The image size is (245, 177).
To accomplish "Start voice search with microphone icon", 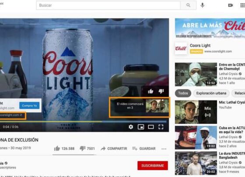I will point(202,5).
